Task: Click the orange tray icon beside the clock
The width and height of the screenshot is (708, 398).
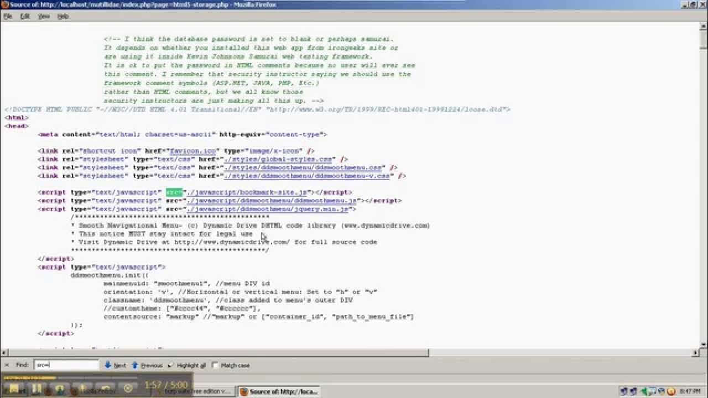Action: (671, 391)
